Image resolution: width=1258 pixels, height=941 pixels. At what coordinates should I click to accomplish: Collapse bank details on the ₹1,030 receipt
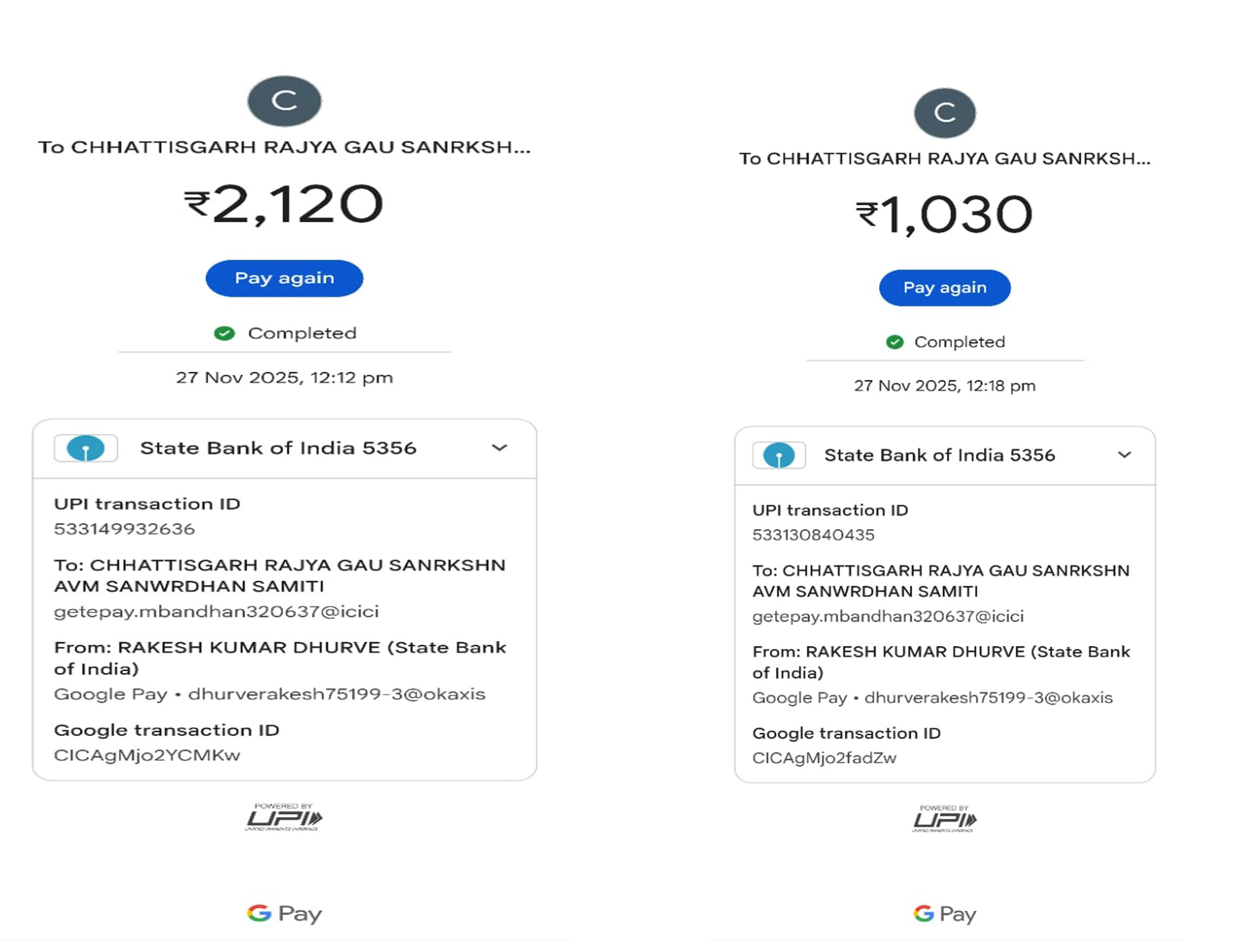point(1124,455)
